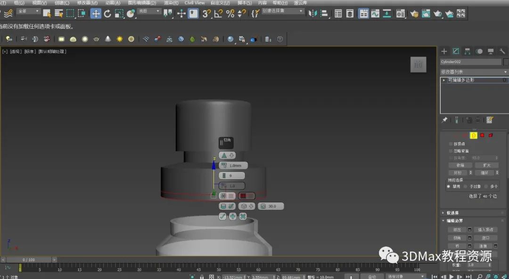This screenshot has width=509, height=279.
Task: Open Render Setup teapot icon
Action: point(414,14)
